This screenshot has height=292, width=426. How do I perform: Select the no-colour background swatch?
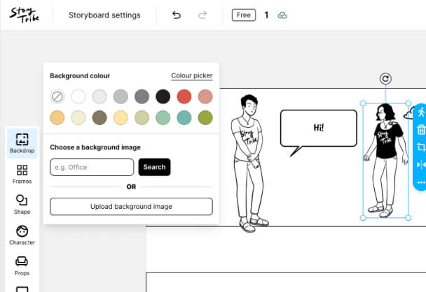57,96
